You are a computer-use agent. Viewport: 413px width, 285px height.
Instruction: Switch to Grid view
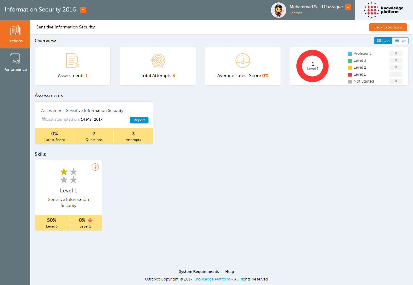(383, 41)
